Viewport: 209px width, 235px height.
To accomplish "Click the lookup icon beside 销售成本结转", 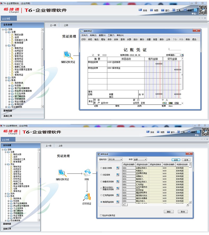I will pos(118,181).
